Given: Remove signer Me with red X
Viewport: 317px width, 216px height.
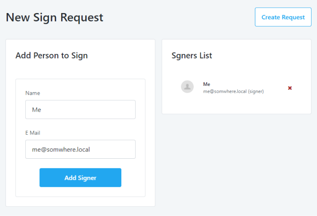Looking at the screenshot, I should [x=290, y=88].
